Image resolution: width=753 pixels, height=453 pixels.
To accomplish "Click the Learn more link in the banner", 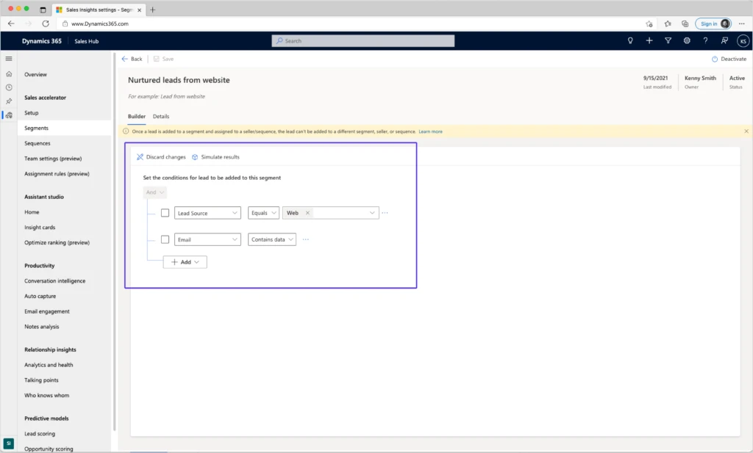I will pyautogui.click(x=430, y=131).
